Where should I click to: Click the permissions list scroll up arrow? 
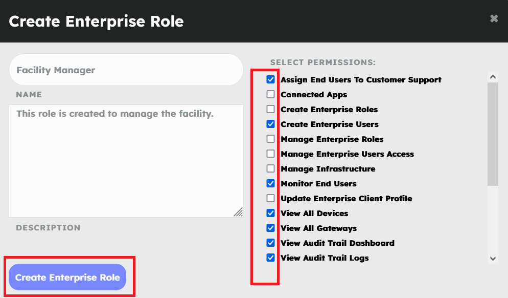(x=493, y=77)
